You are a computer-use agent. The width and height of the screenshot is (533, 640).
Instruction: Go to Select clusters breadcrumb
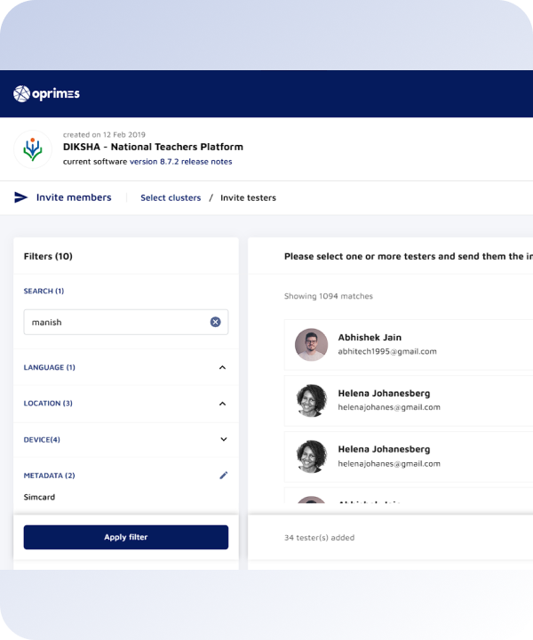(x=171, y=197)
